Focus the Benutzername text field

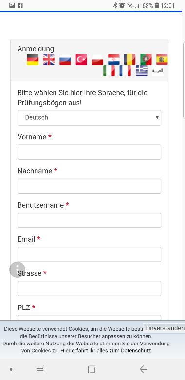[x=89, y=220]
